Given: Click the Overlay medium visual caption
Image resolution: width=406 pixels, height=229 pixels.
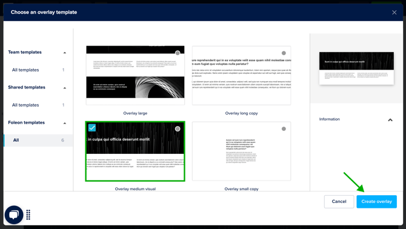Looking at the screenshot, I should [135, 189].
